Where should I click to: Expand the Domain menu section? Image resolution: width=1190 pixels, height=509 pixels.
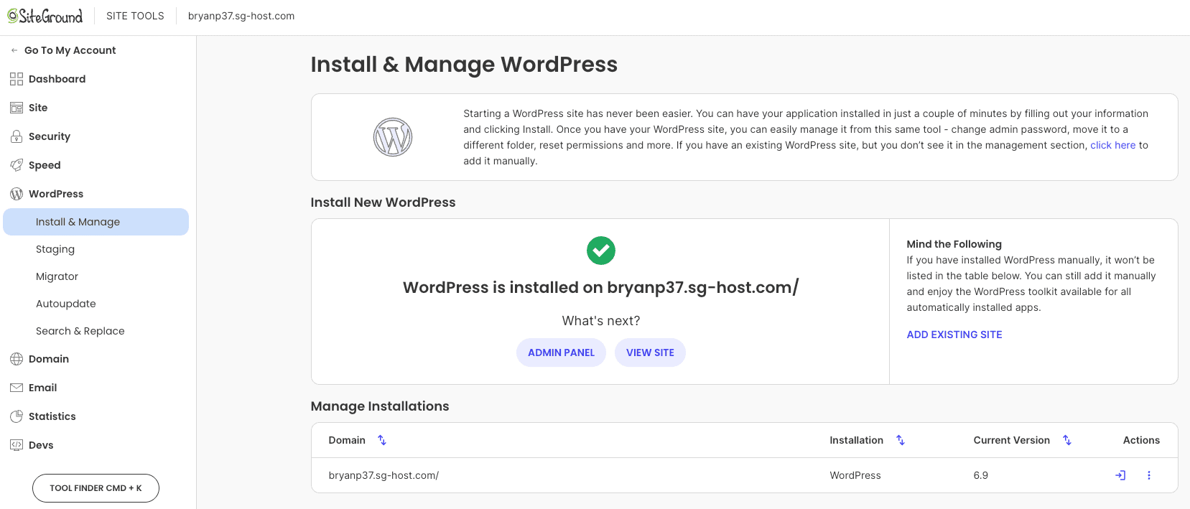(98, 359)
